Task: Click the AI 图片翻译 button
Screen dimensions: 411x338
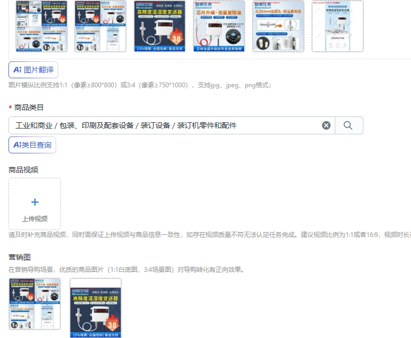Action: point(33,70)
